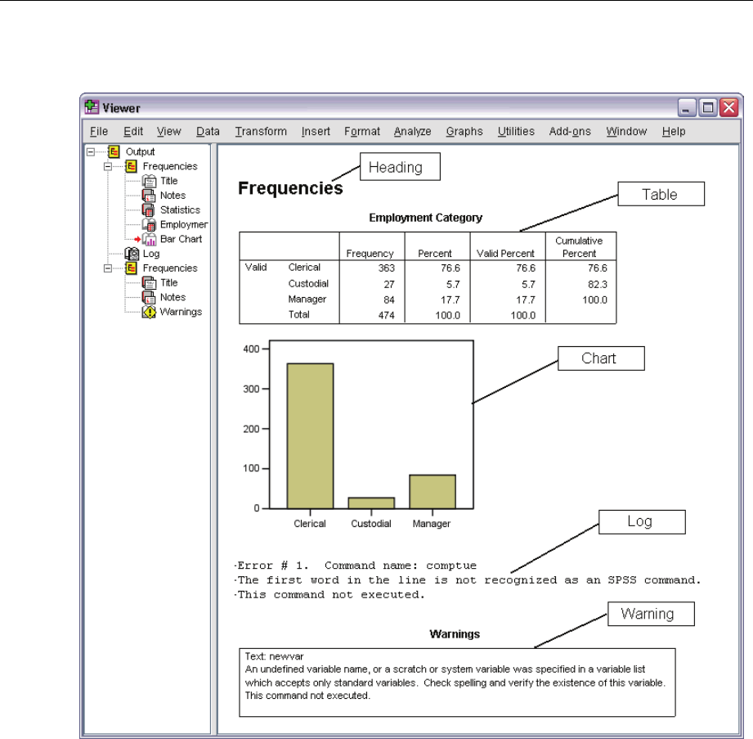This screenshot has height=739, width=753.
Task: Select Statistics label in outline
Action: tap(180, 210)
